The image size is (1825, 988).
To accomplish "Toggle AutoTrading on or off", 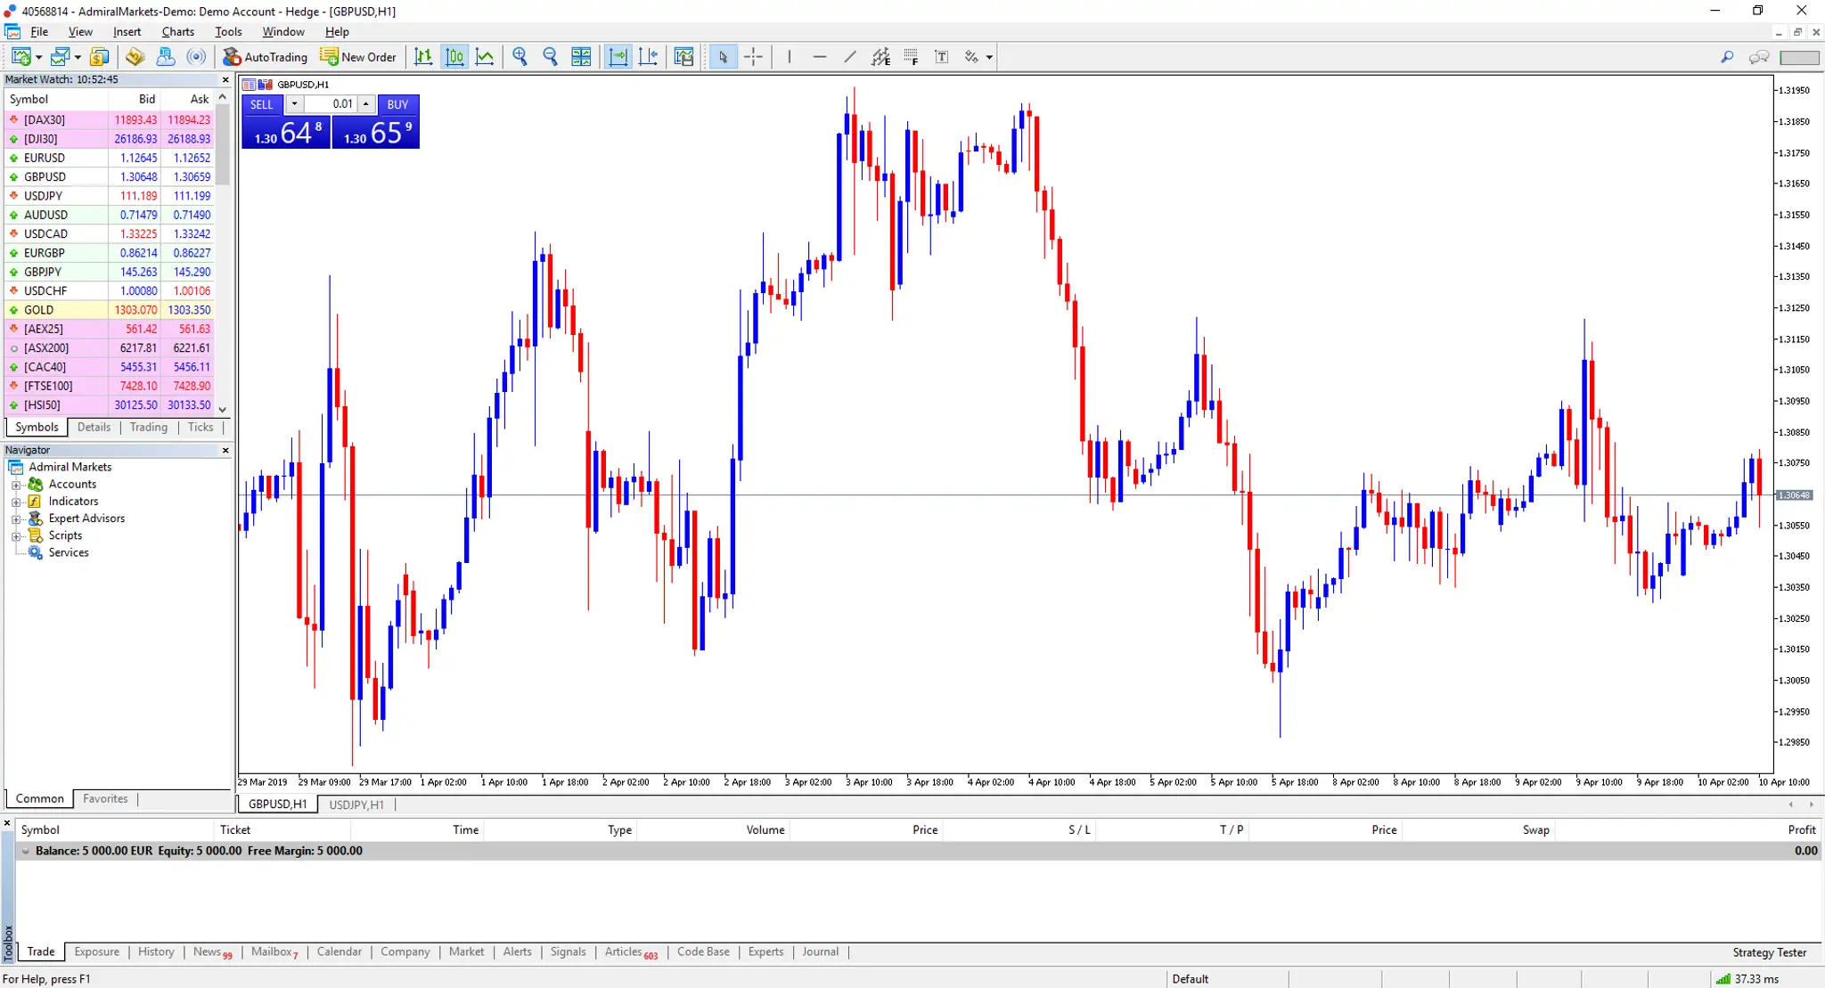I will pos(266,57).
